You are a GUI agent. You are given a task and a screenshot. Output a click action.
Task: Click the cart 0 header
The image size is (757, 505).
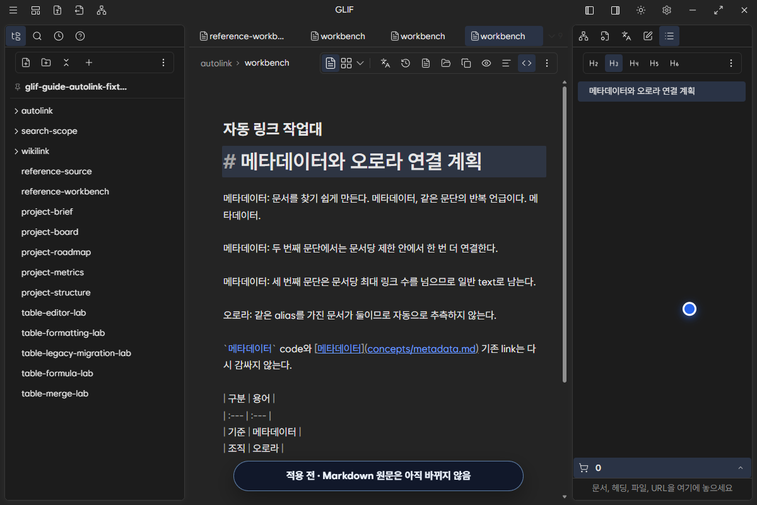click(662, 468)
